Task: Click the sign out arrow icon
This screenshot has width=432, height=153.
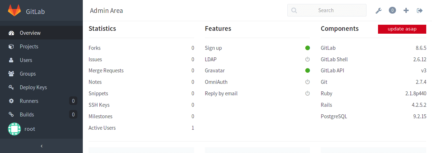Action: 419,10
